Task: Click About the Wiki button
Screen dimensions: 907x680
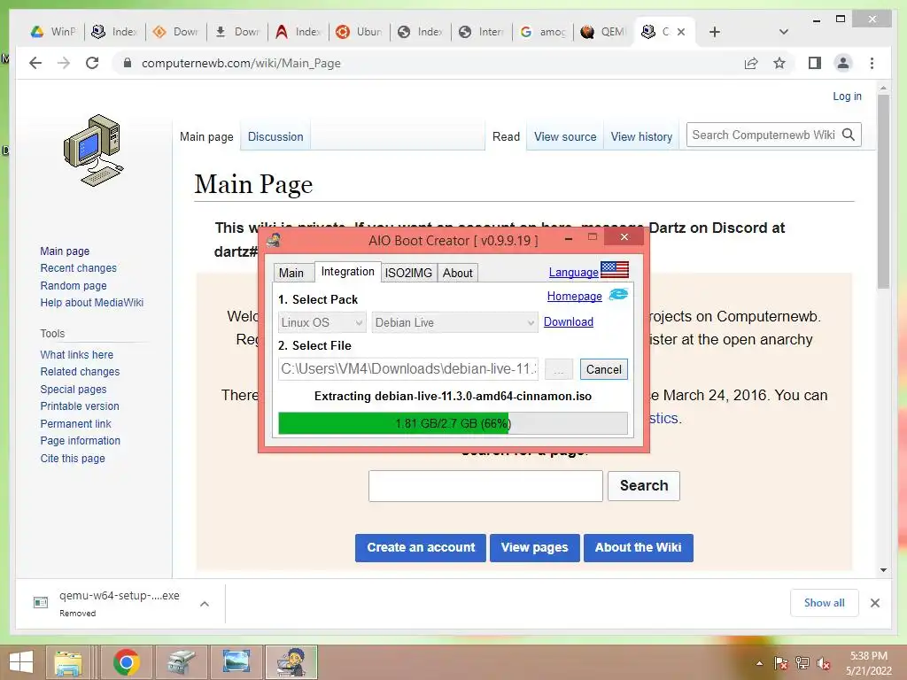Action: coord(638,547)
